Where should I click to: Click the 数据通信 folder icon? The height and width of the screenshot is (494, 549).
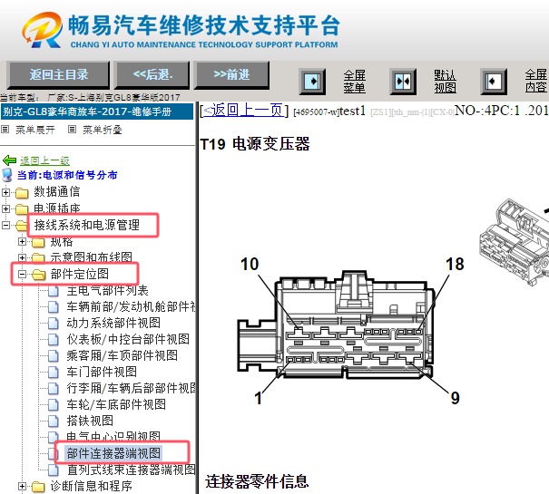coord(22,192)
